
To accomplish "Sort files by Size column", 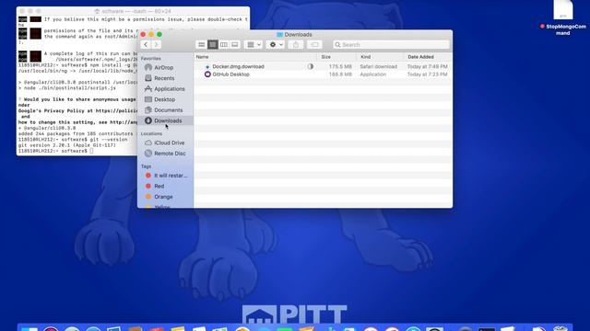I will coord(326,57).
